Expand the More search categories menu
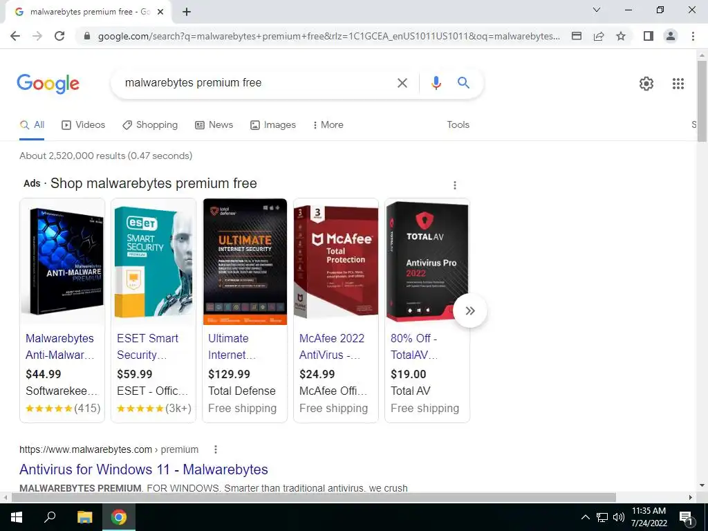The width and height of the screenshot is (708, 531). tap(328, 125)
